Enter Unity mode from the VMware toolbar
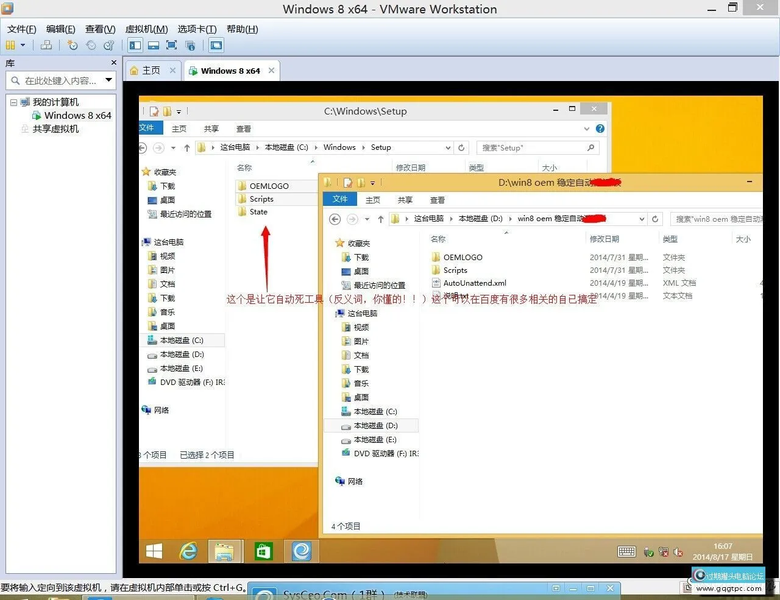780x600 pixels. [190, 45]
